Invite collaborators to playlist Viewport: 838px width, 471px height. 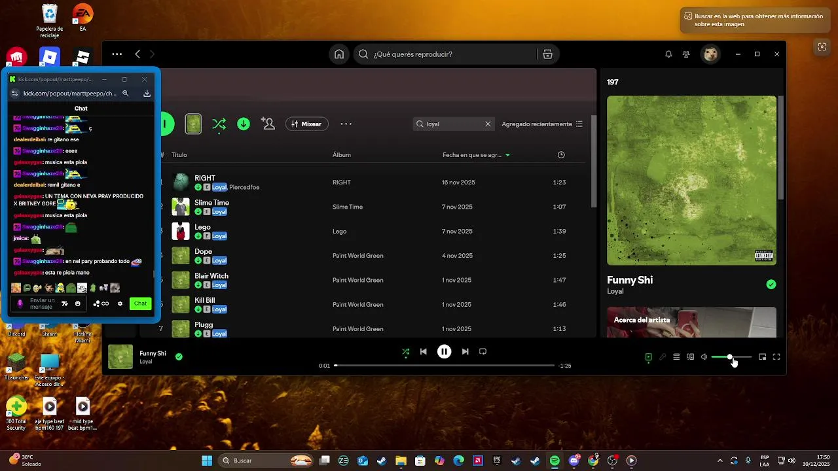click(268, 124)
